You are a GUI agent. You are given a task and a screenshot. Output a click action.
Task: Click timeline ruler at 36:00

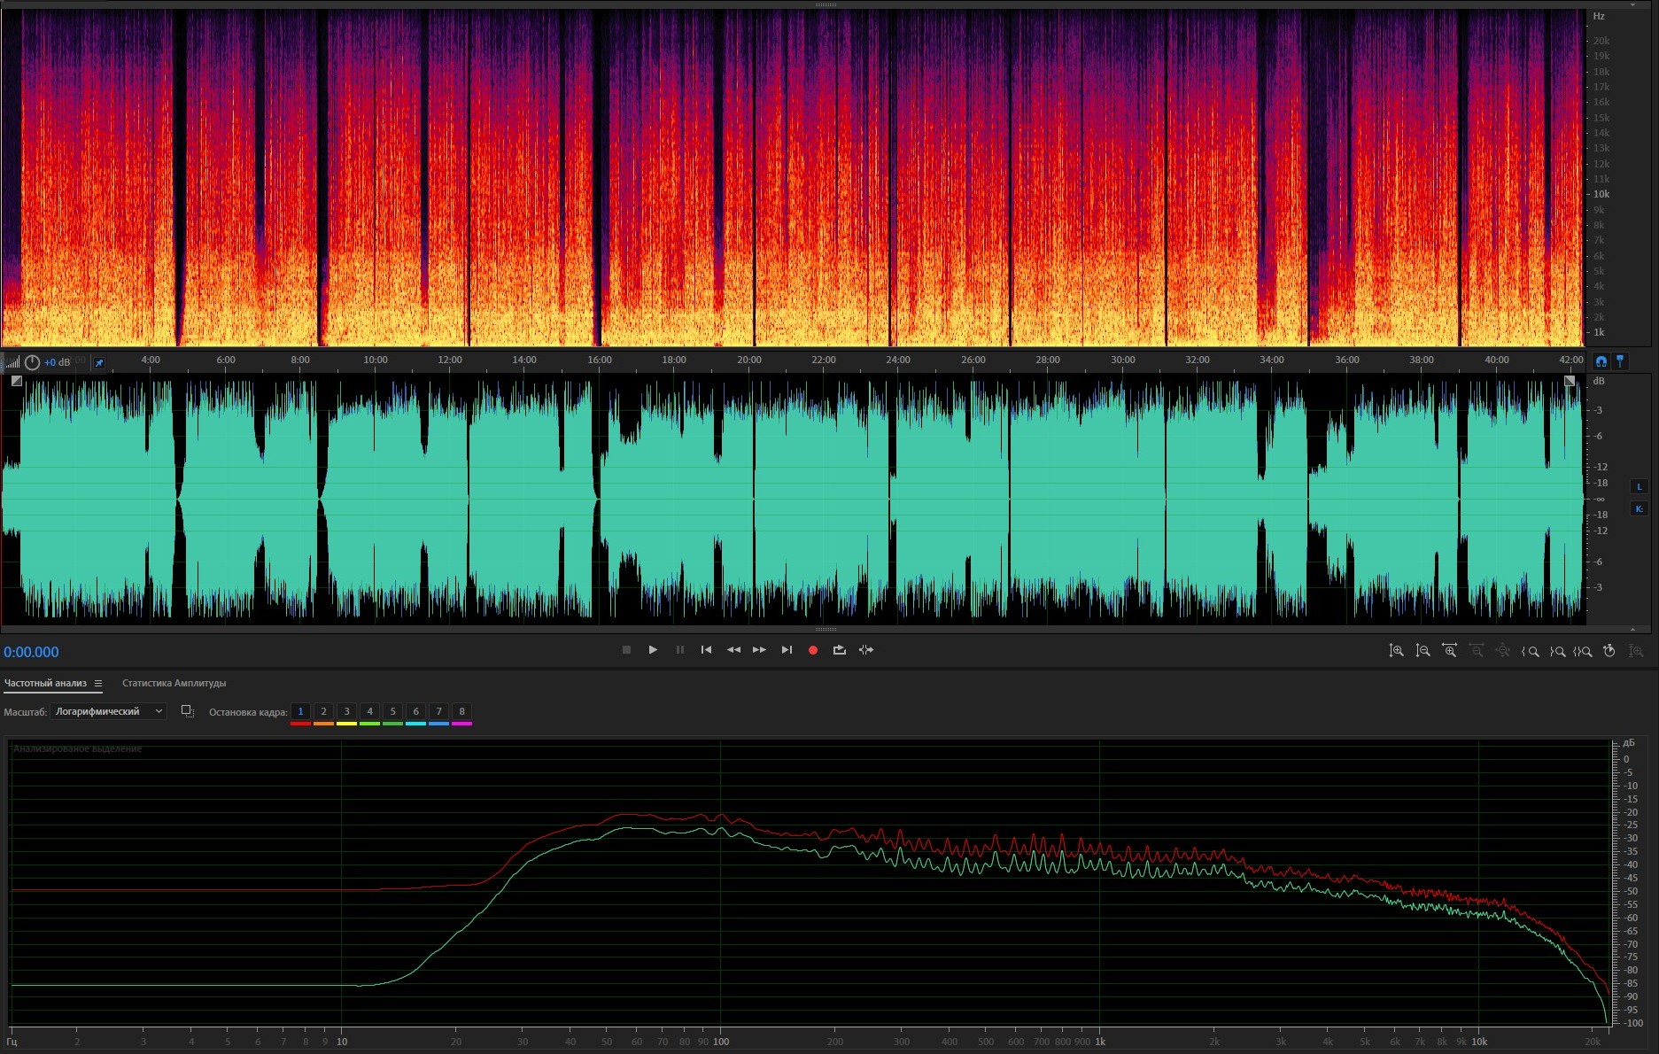coord(1347,360)
